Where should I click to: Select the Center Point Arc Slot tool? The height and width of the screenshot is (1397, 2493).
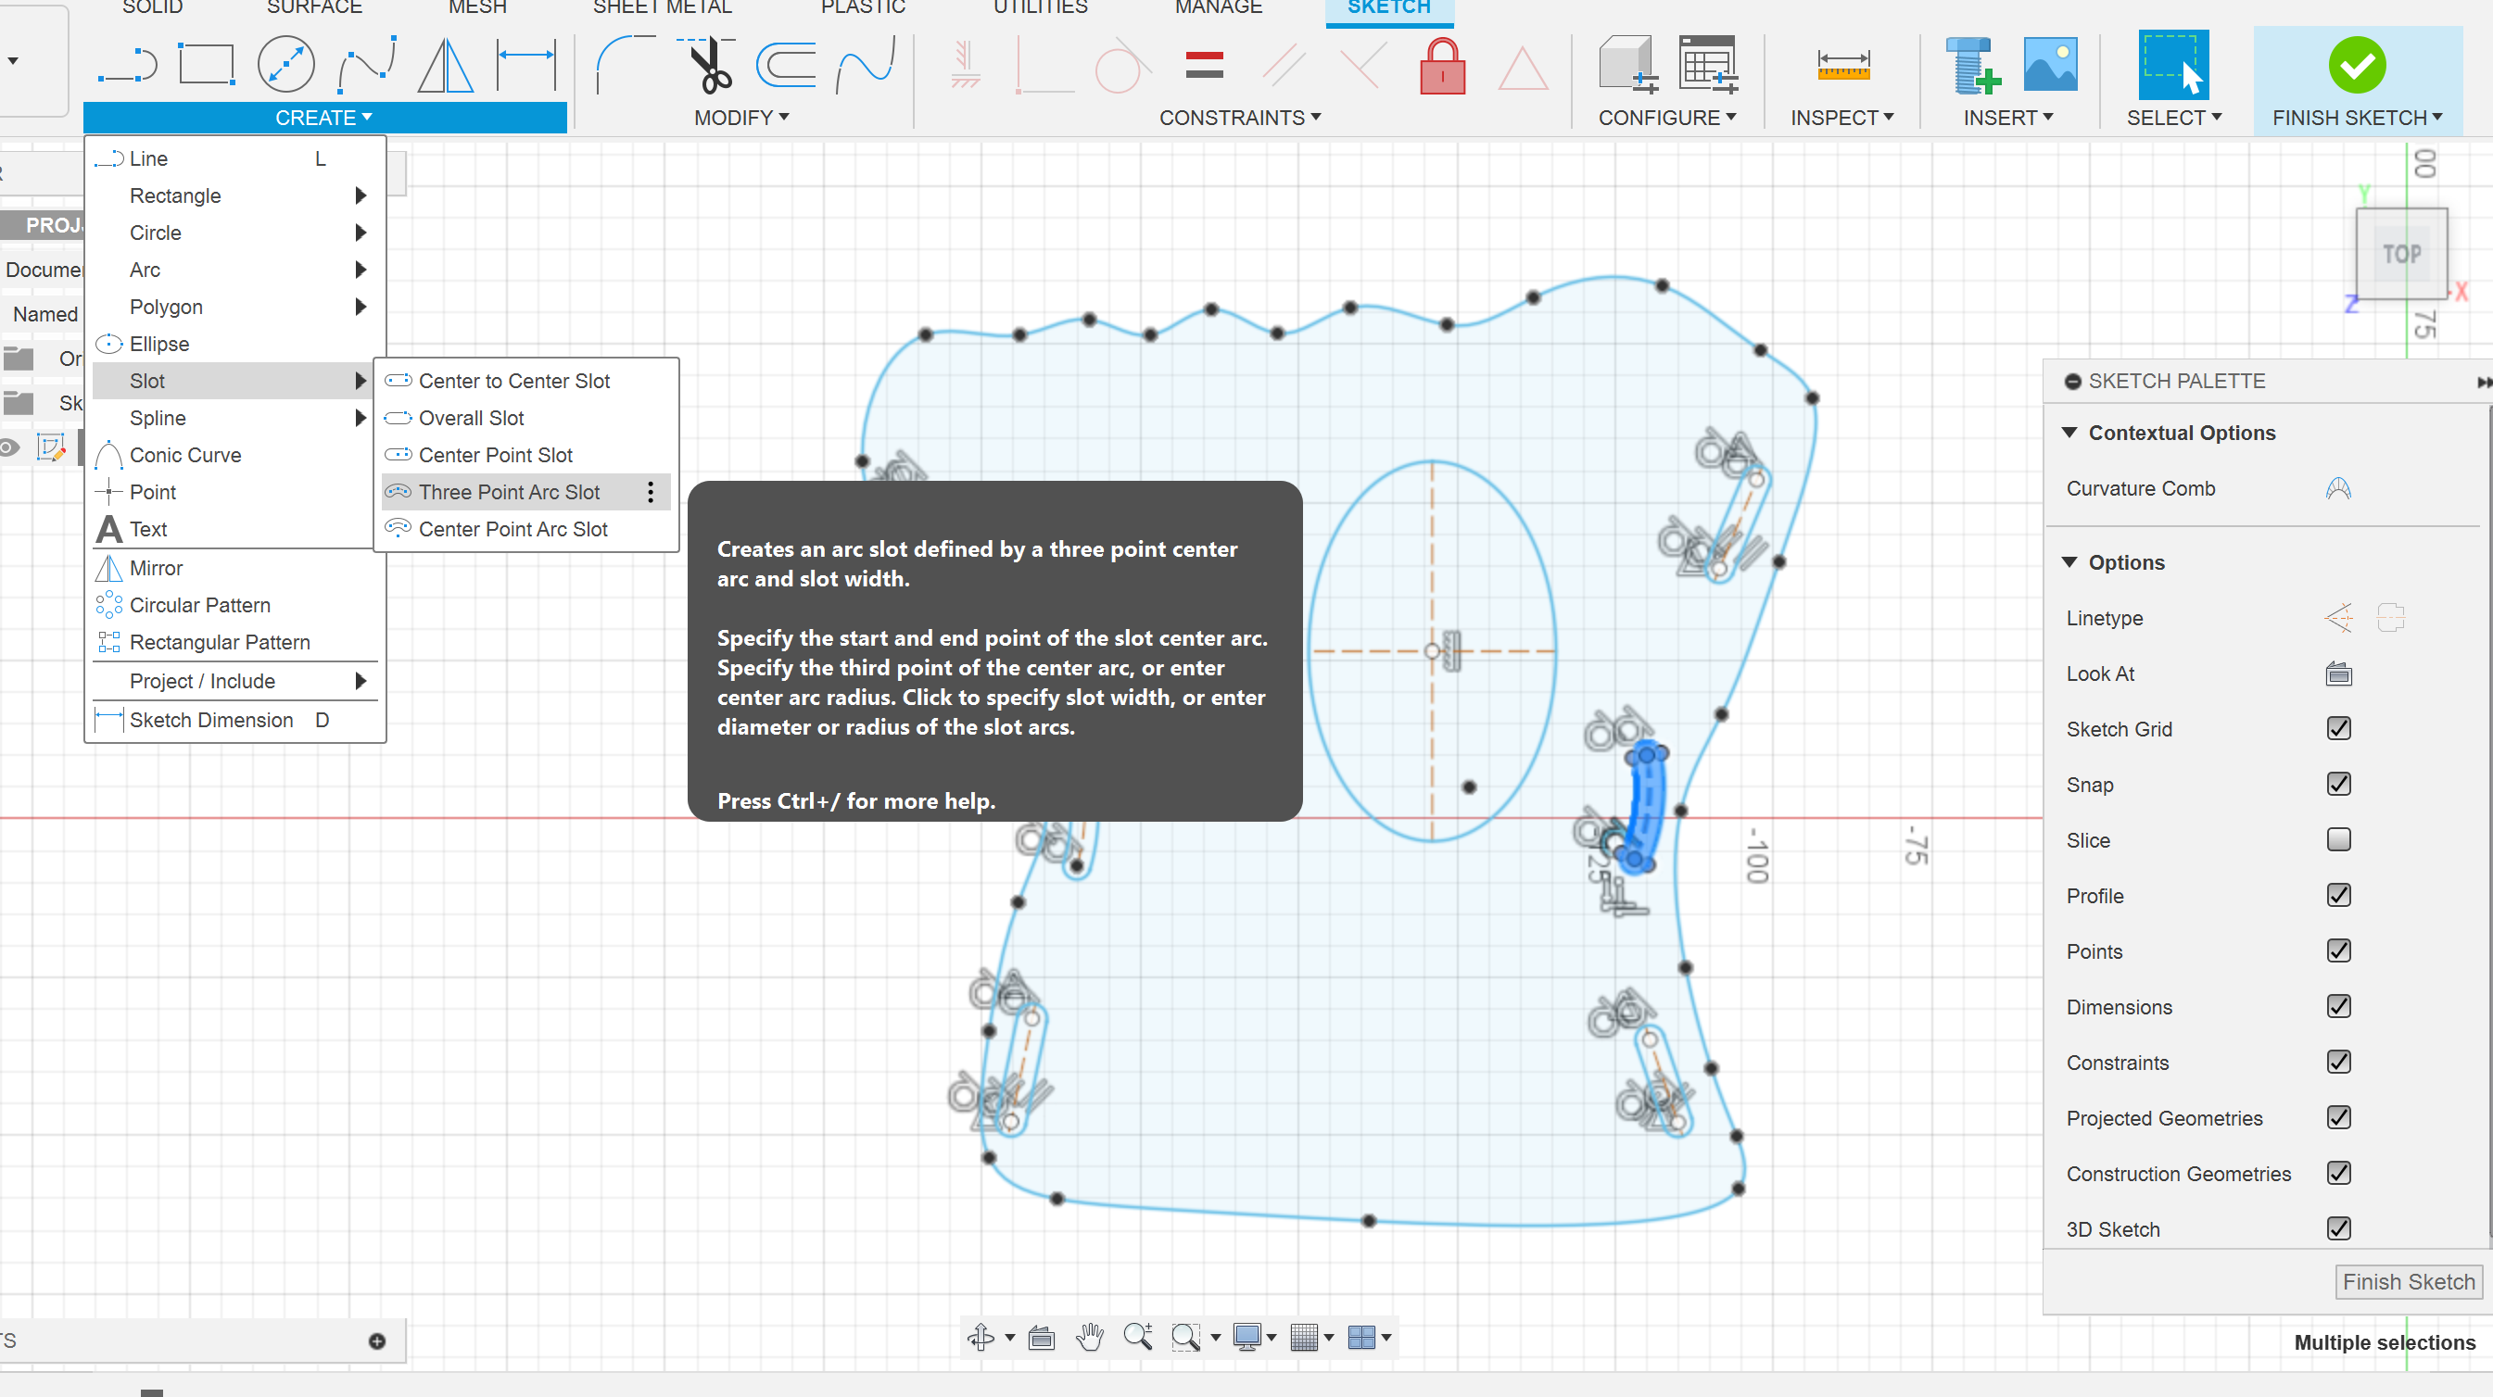coord(512,529)
